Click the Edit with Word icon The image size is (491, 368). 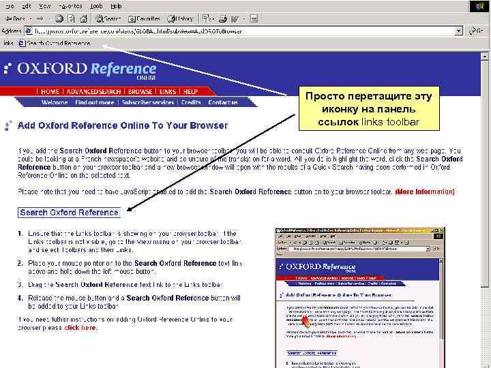click(235, 19)
